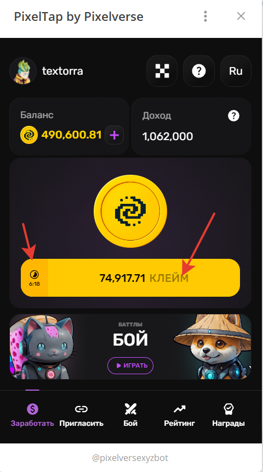
Task: Switch to the Пригласить tab
Action: click(x=81, y=415)
